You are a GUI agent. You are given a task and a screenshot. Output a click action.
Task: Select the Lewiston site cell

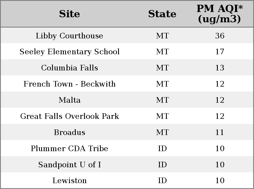70,181
